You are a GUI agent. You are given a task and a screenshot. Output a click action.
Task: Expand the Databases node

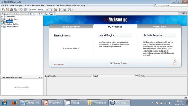click(x=2, y=16)
